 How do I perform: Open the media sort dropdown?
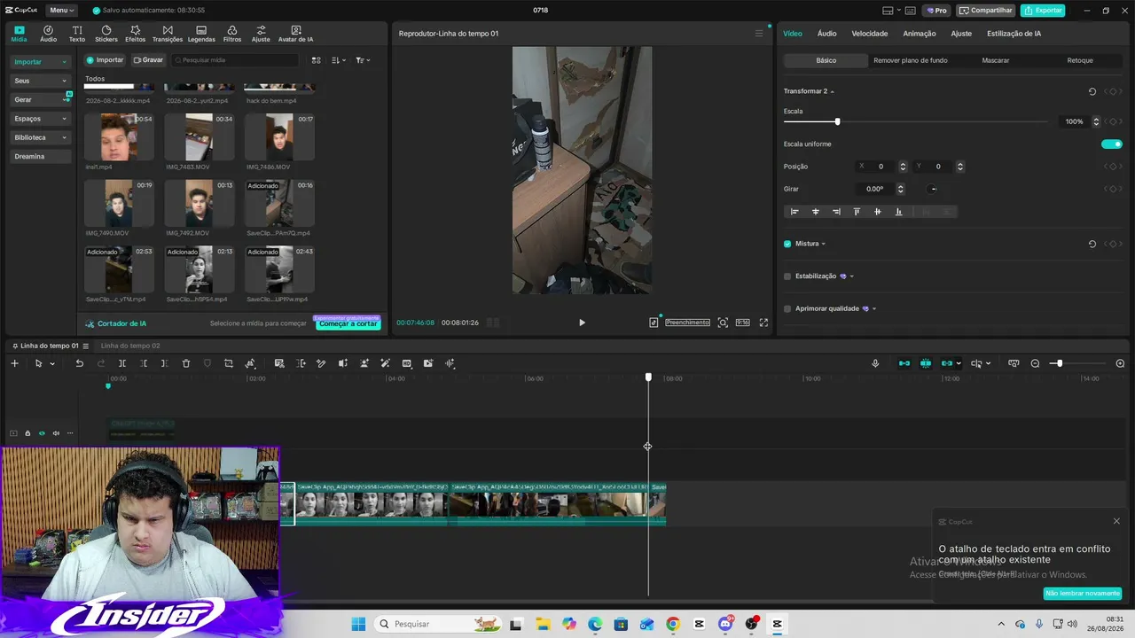point(339,60)
